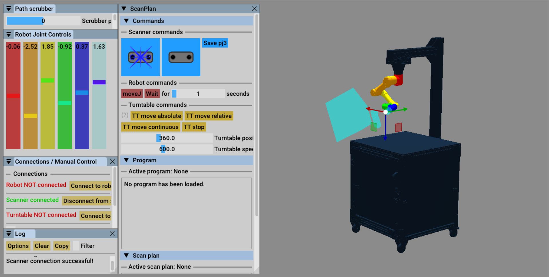The width and height of the screenshot is (549, 277).
Task: Click the Path scrubber position slider
Action: click(x=43, y=21)
